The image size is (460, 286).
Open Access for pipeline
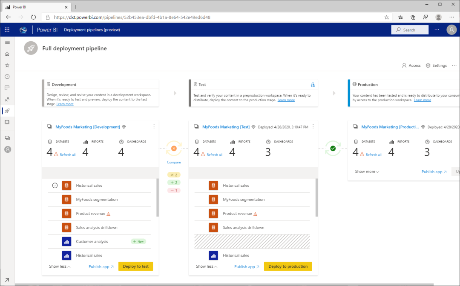[x=411, y=66]
